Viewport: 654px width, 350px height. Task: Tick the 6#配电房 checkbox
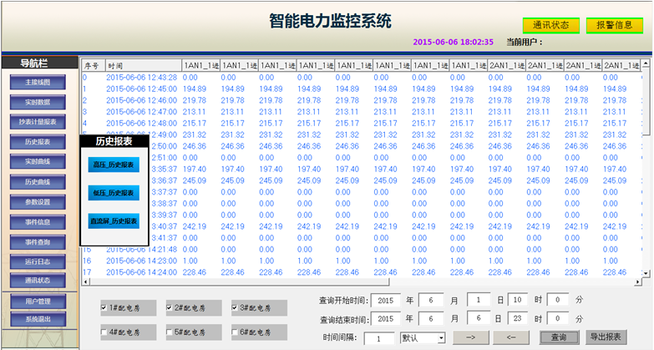click(x=236, y=332)
